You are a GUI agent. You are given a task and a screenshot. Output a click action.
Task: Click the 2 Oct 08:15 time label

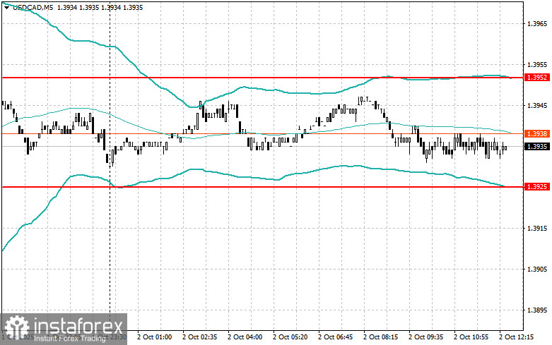pos(380,337)
